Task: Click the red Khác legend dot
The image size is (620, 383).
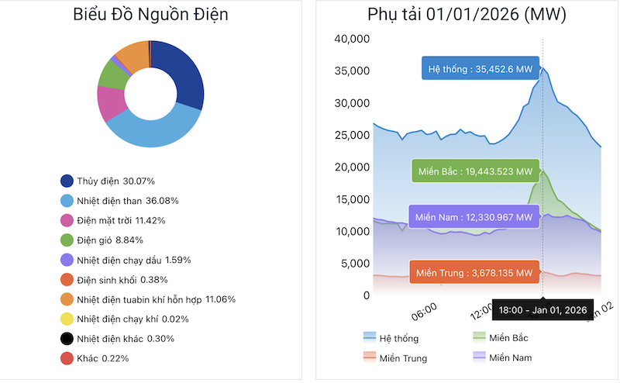Action: click(x=67, y=359)
